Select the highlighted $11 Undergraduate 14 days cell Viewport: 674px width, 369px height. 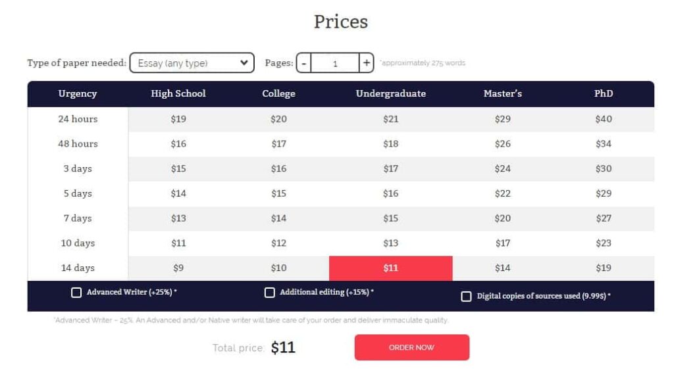pos(391,268)
